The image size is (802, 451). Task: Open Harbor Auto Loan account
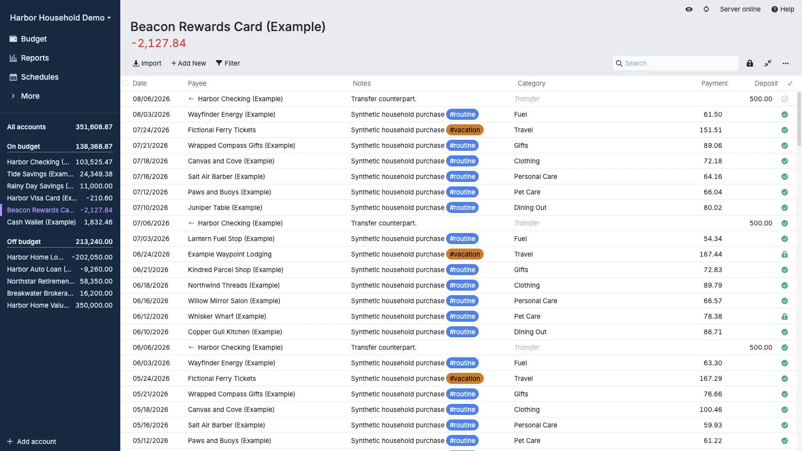coord(60,269)
